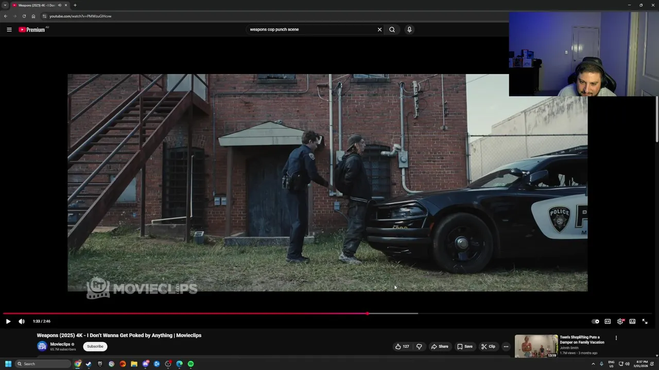Mute the tab via speaker icon
The width and height of the screenshot is (659, 370).
(60, 5)
